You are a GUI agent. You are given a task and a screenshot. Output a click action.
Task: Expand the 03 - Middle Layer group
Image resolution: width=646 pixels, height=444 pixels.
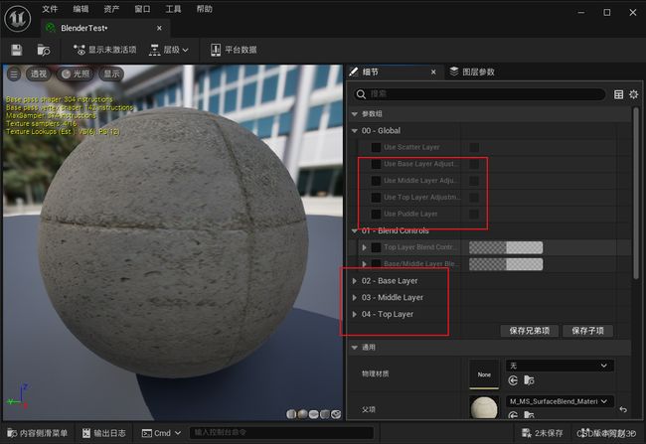point(355,297)
